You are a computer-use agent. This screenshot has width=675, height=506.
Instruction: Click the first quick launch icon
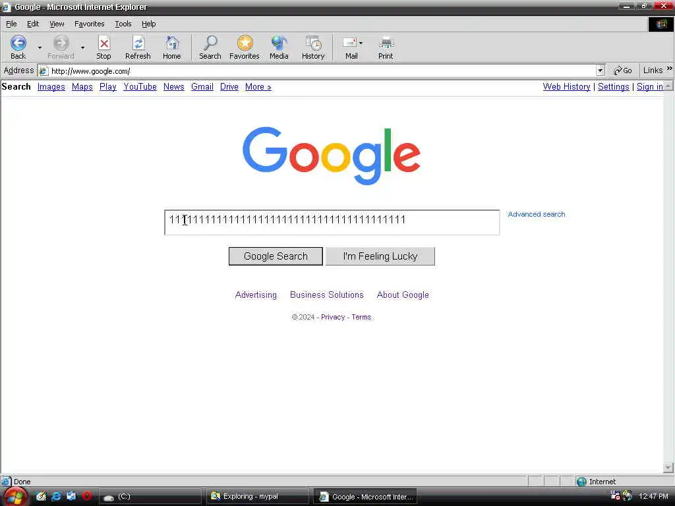(x=41, y=496)
